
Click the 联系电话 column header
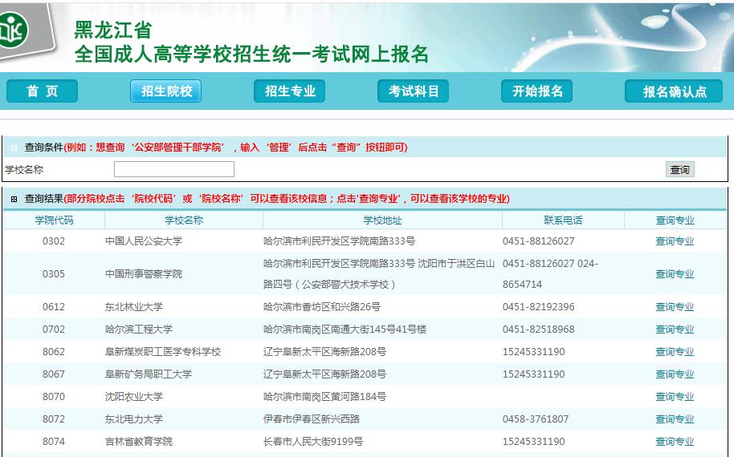[x=563, y=220]
